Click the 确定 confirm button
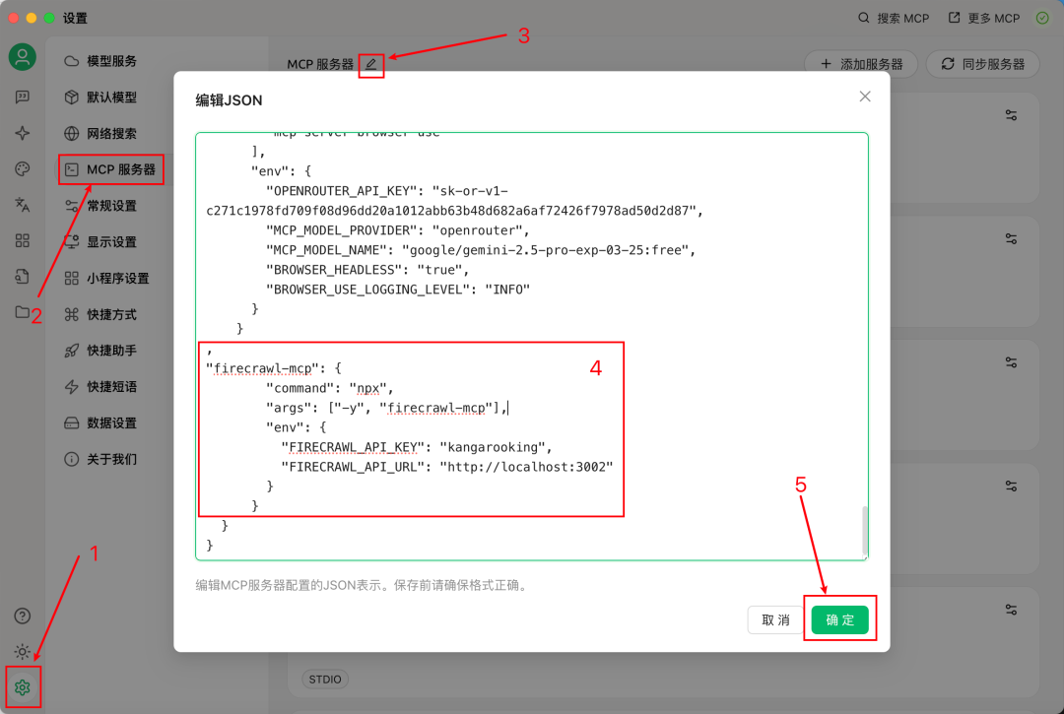Screen dimensions: 1064x714 [839, 619]
